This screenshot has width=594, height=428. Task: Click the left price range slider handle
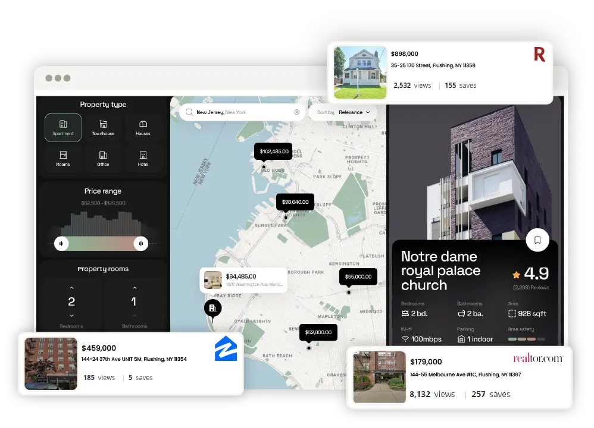(x=61, y=243)
